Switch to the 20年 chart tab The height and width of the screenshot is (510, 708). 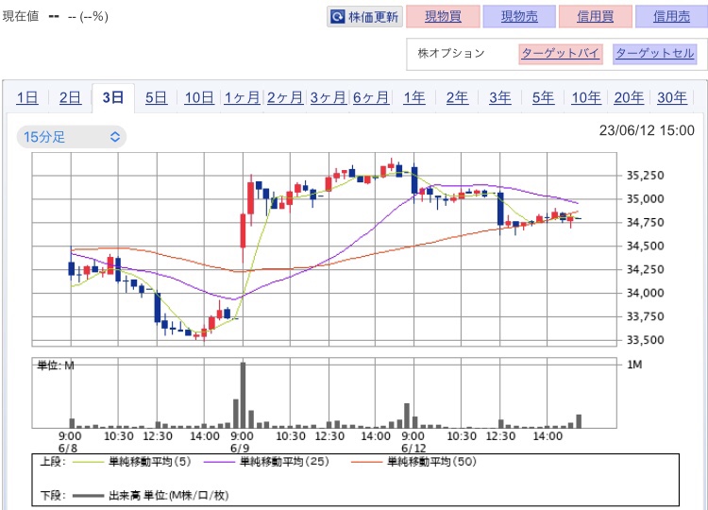point(629,97)
